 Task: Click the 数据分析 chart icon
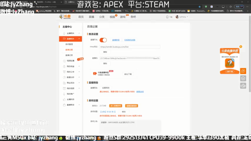pyautogui.click(x=64, y=77)
